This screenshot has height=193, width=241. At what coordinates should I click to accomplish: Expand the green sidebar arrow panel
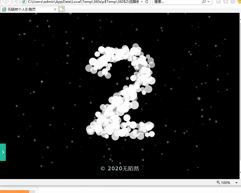3,152
